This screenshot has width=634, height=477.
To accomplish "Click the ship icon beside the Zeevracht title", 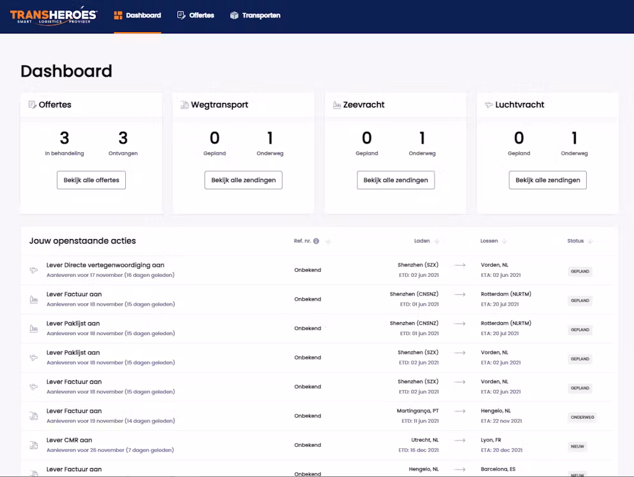I will point(337,104).
